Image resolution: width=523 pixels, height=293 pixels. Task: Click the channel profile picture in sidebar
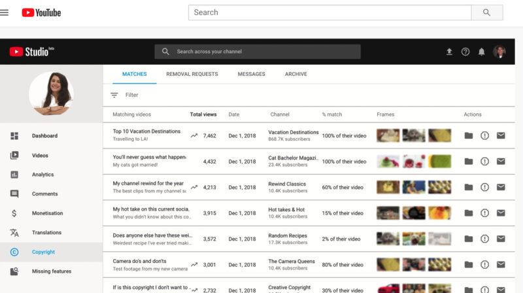pos(52,94)
